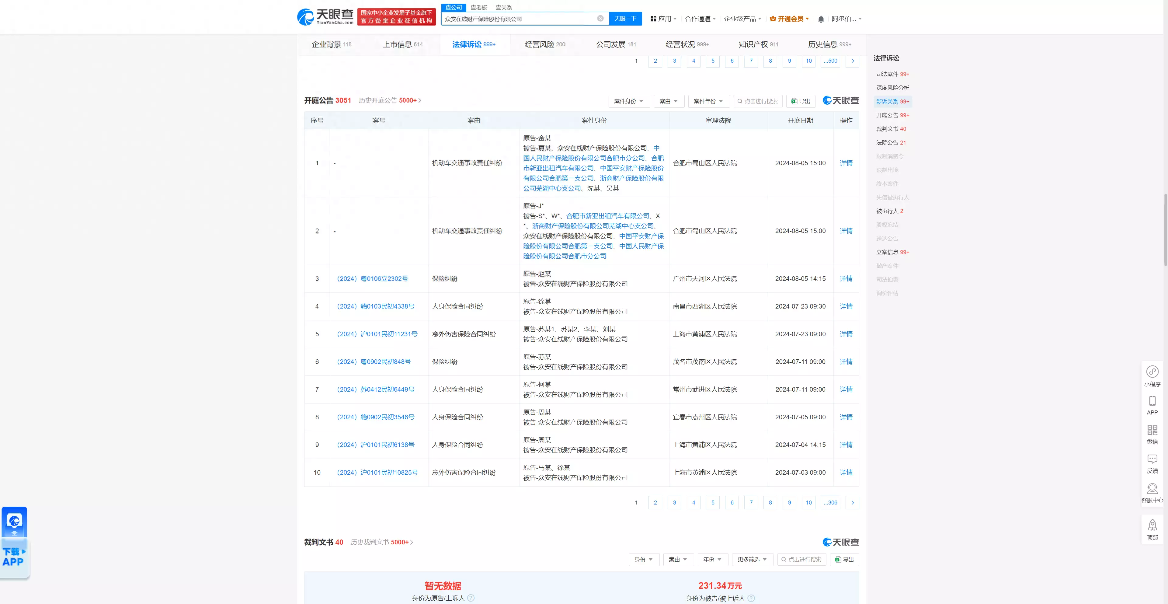Go to page 2 in 开庭公告 pagination
The height and width of the screenshot is (604, 1168).
click(655, 502)
